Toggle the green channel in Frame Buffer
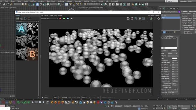The width and height of the screenshot is (196, 110). click(x=64, y=18)
